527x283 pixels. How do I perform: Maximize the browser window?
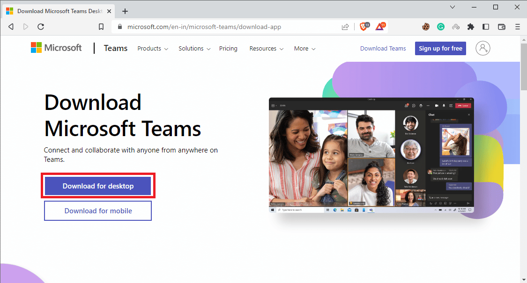pyautogui.click(x=496, y=7)
